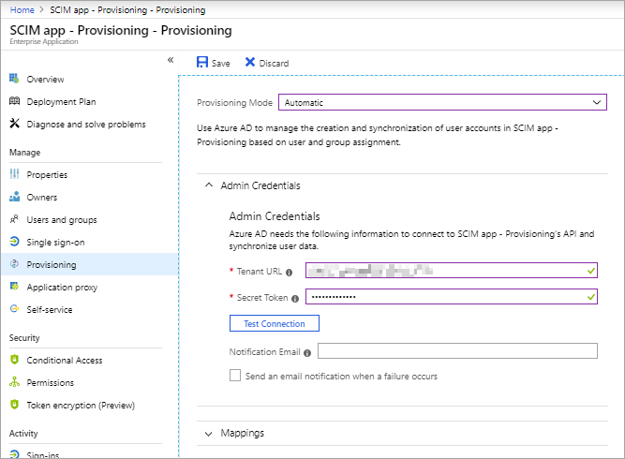625x459 pixels.
Task: Click the Self-service icon
Action: click(14, 309)
